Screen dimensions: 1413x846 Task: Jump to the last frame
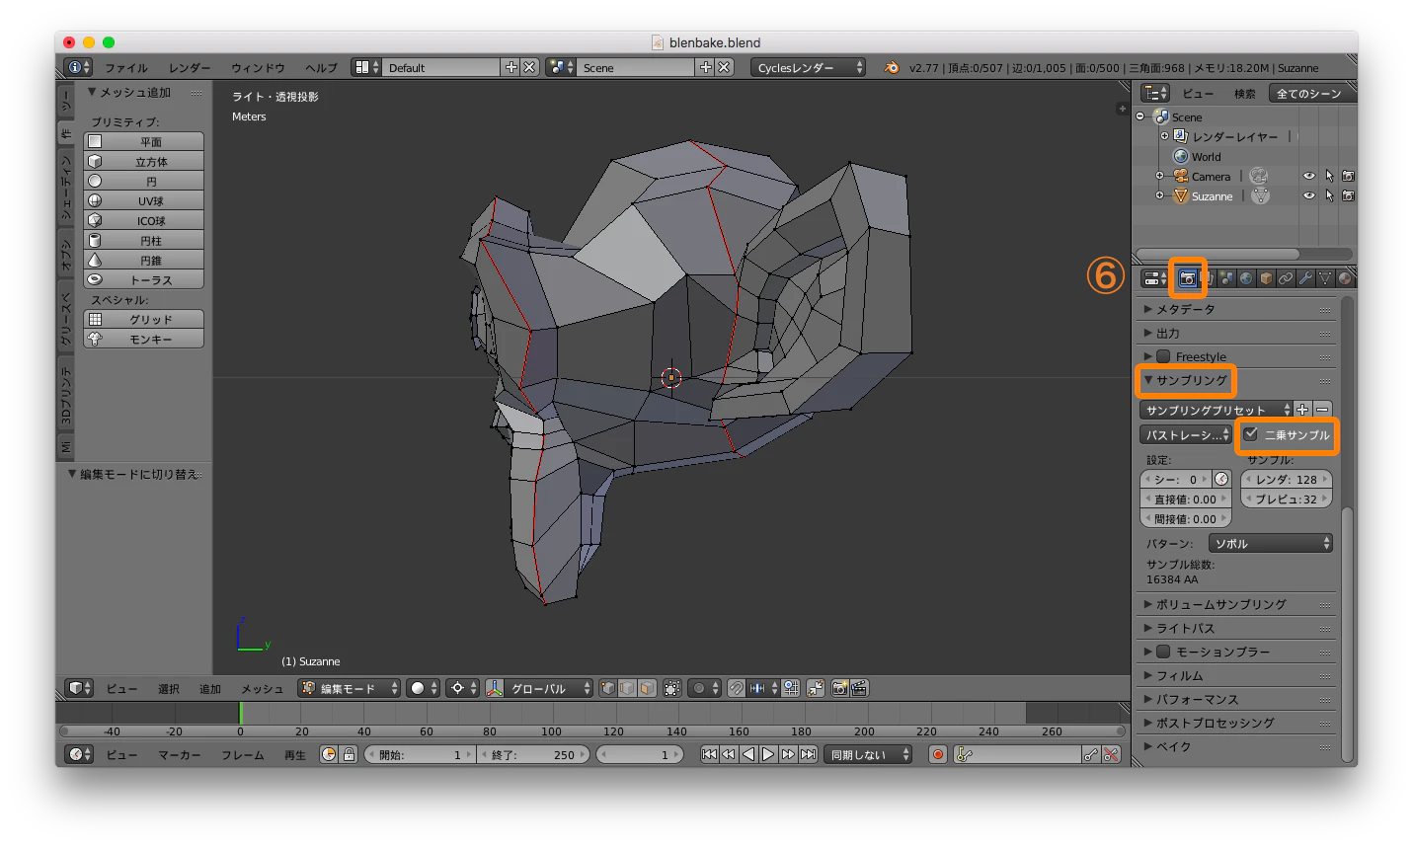(x=808, y=754)
